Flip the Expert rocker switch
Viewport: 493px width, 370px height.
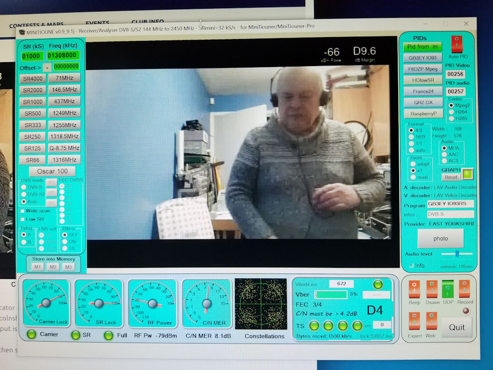point(414,321)
